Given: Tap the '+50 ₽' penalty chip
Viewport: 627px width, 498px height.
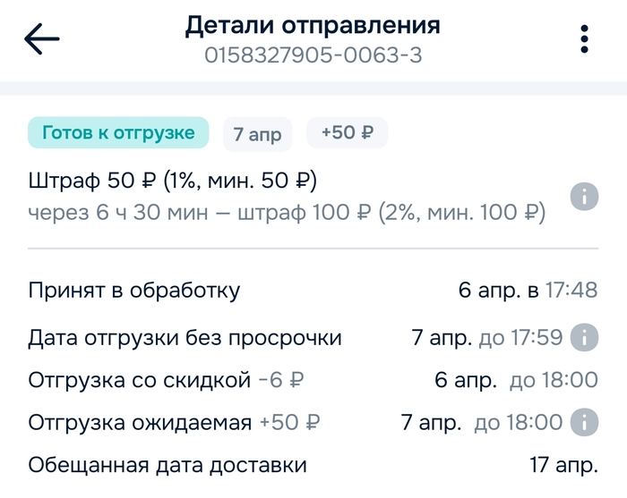Looking at the screenshot, I should pyautogui.click(x=348, y=132).
